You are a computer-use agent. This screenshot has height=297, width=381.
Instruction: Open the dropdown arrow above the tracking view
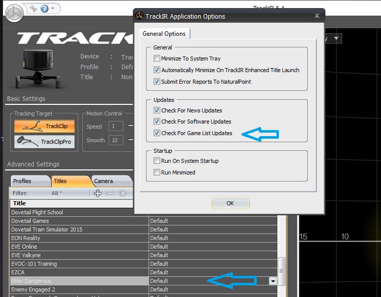(336, 38)
